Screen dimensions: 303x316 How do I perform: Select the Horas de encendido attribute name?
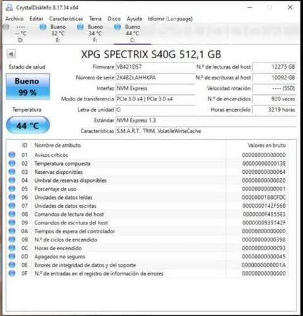click(x=58, y=248)
